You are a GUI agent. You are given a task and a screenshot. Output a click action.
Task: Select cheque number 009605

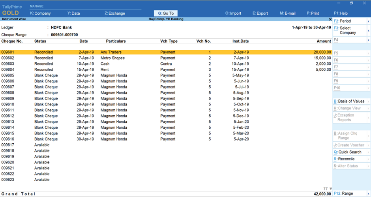point(7,75)
